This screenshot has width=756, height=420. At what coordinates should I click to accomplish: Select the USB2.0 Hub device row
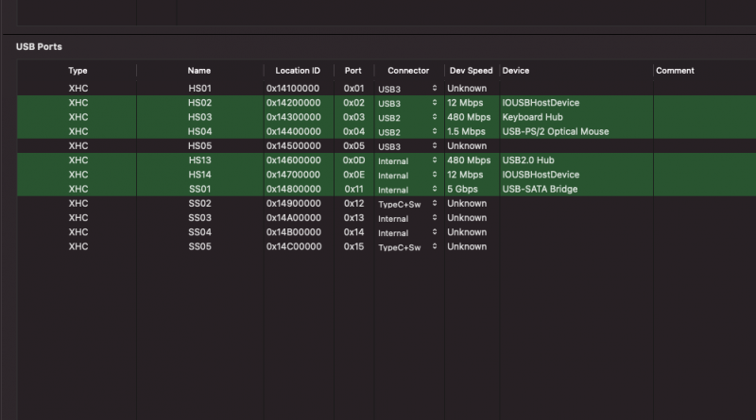pos(529,160)
